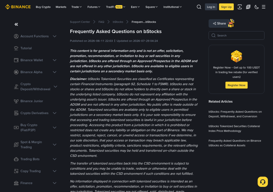Screen dimensions: 273x192
Task: Open the search magnifier in the header
Action: (x=199, y=7)
